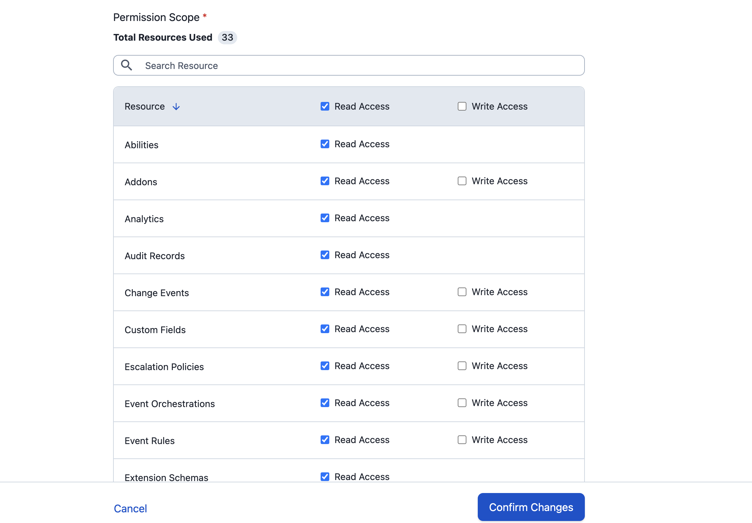The image size is (752, 523).
Task: Click the Cancel link
Action: coord(130,508)
